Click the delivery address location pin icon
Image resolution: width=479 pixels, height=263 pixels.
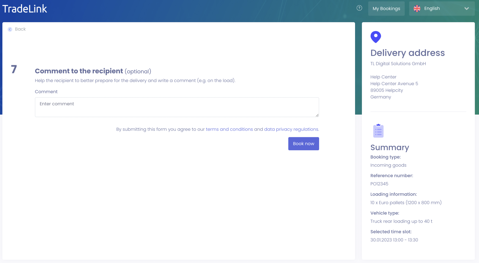pyautogui.click(x=376, y=37)
